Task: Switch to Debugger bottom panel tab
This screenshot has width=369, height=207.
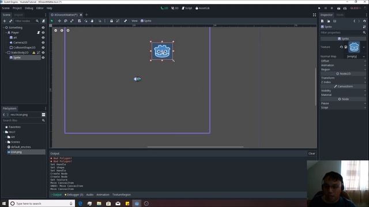Action: (x=74, y=195)
